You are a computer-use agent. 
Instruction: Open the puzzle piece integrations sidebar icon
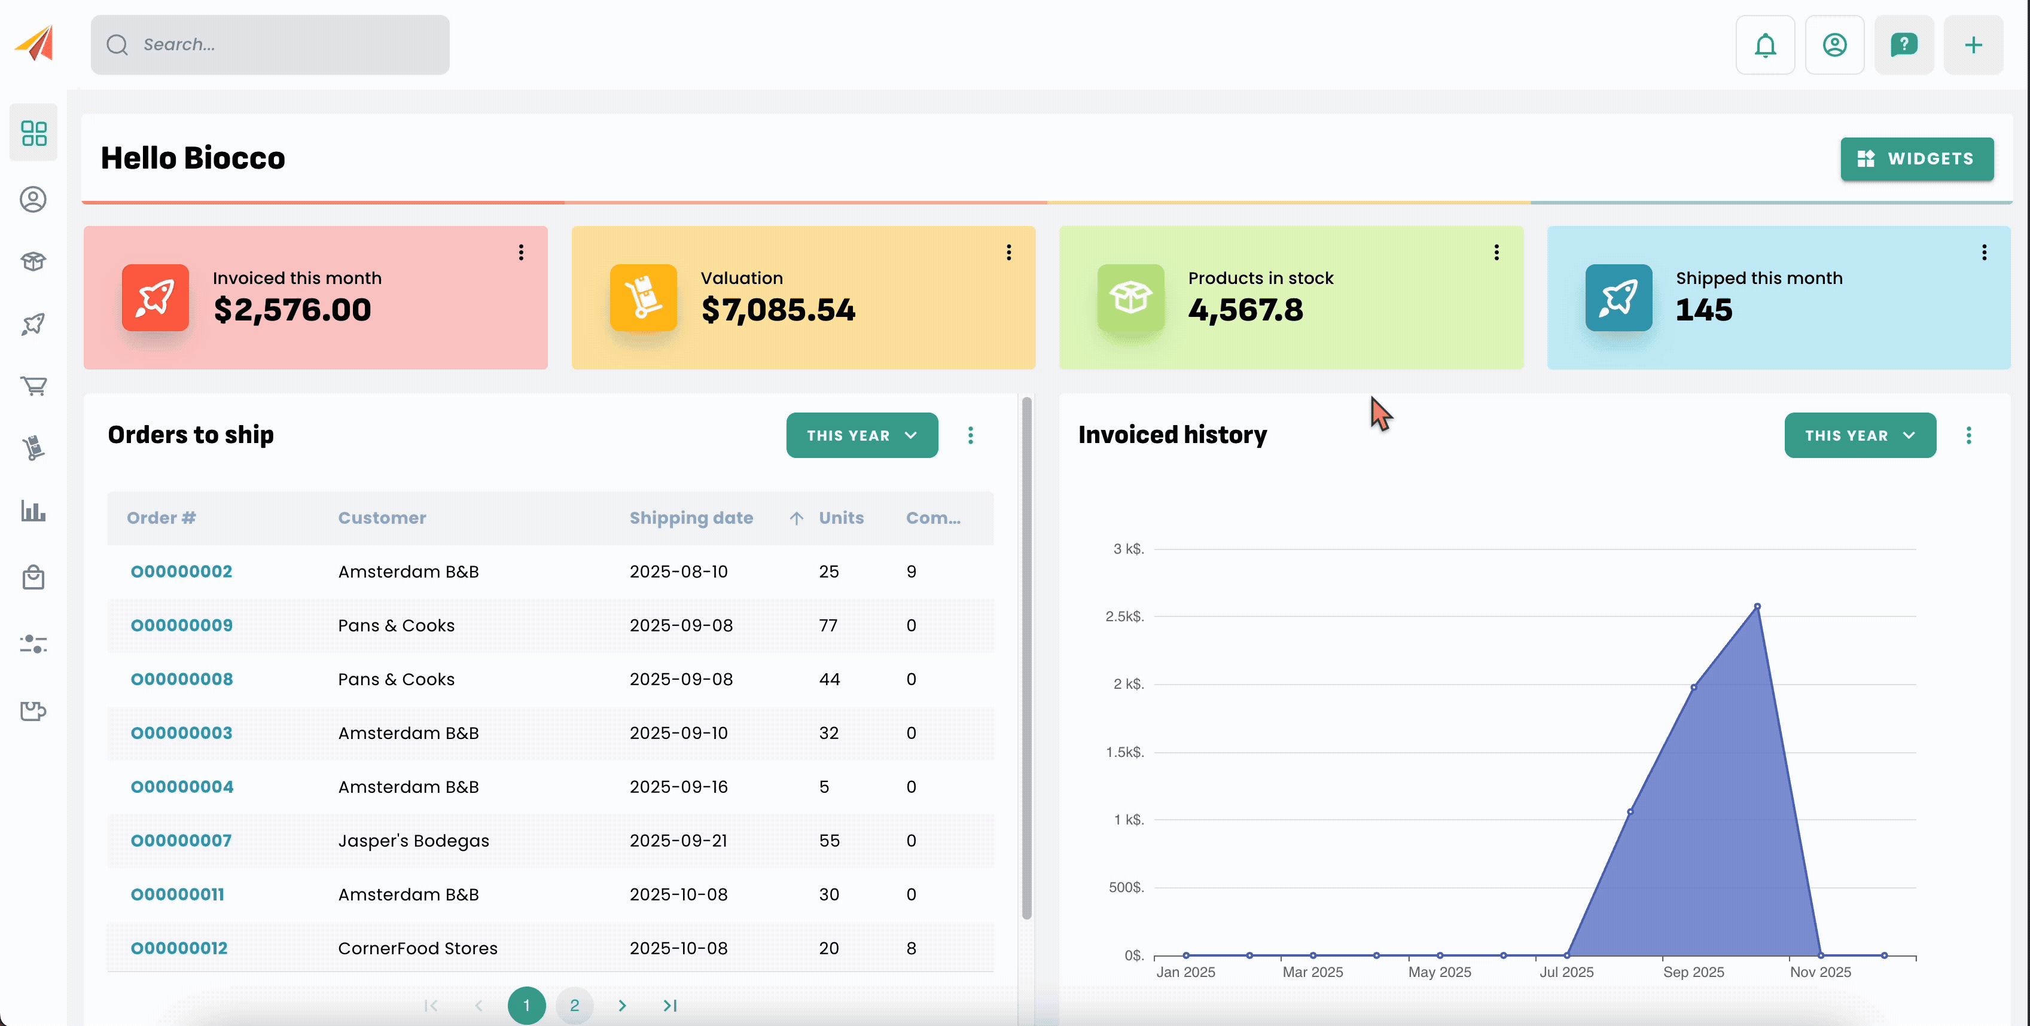[x=33, y=711]
